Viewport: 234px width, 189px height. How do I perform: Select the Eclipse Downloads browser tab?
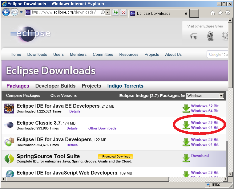[159, 14]
